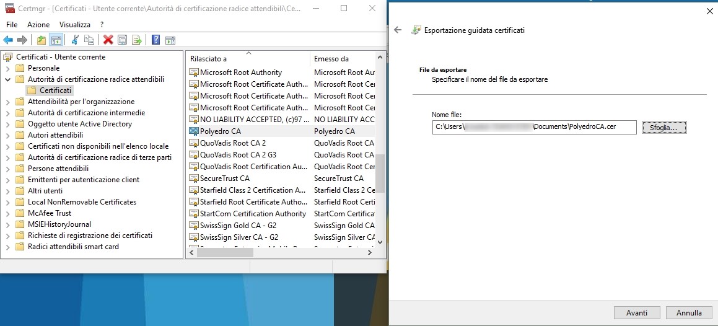Click the red Delete X icon
Image resolution: width=718 pixels, height=326 pixels.
click(x=108, y=40)
